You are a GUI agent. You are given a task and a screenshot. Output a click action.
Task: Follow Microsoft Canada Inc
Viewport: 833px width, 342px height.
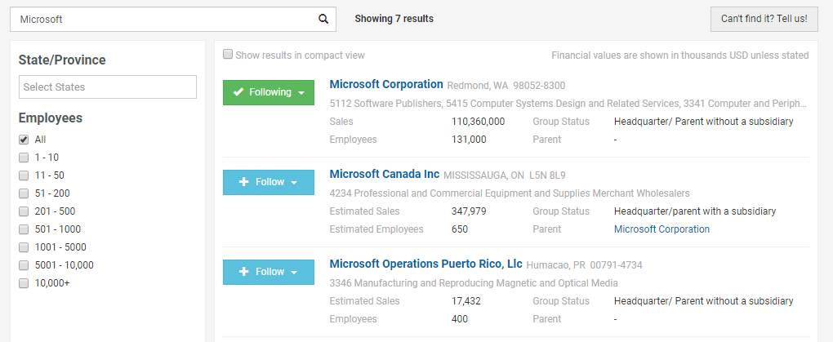pyautogui.click(x=269, y=182)
